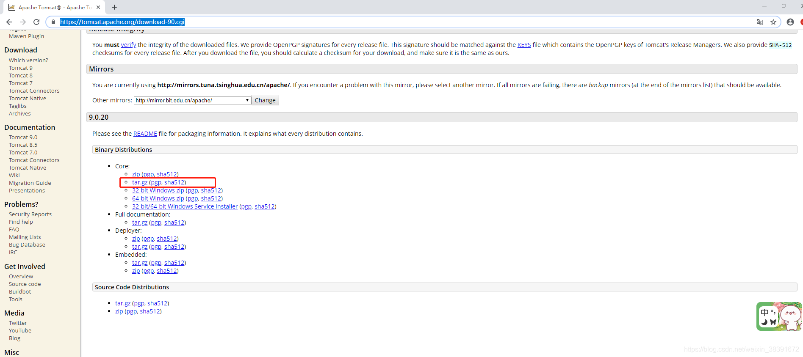Screen dimensions: 803x357
Task: Download the Core zip distribution
Action: (136, 174)
